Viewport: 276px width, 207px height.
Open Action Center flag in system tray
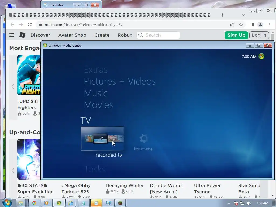tap(236, 203)
